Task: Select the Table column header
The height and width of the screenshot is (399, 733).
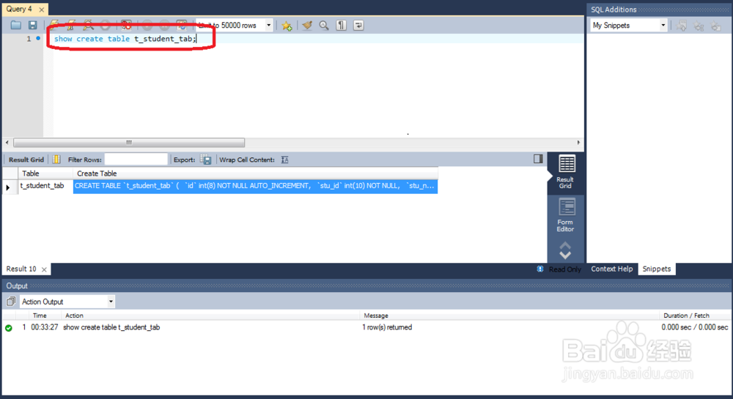Action: coord(45,174)
